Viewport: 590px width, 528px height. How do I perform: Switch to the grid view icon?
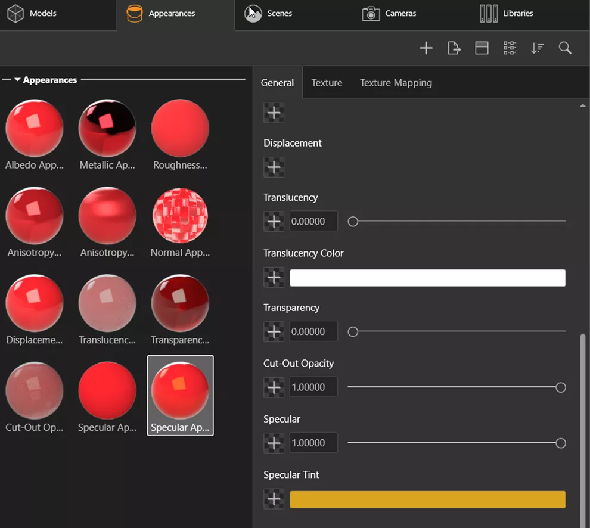click(510, 48)
